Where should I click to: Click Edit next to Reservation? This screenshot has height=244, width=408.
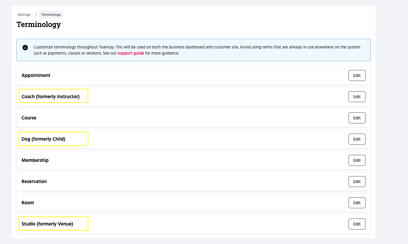coord(357,182)
